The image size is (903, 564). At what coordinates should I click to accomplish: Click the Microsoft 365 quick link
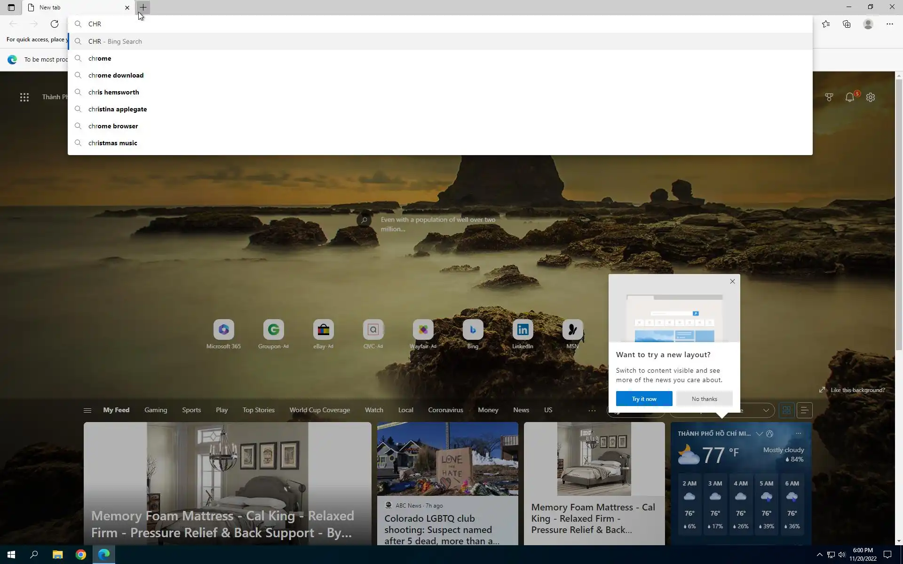click(223, 330)
